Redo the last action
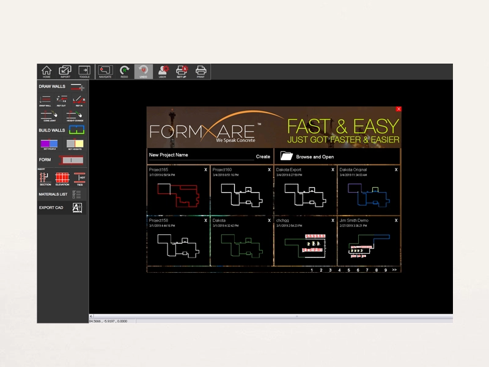Screen dimensions: 489x367 click(x=124, y=72)
